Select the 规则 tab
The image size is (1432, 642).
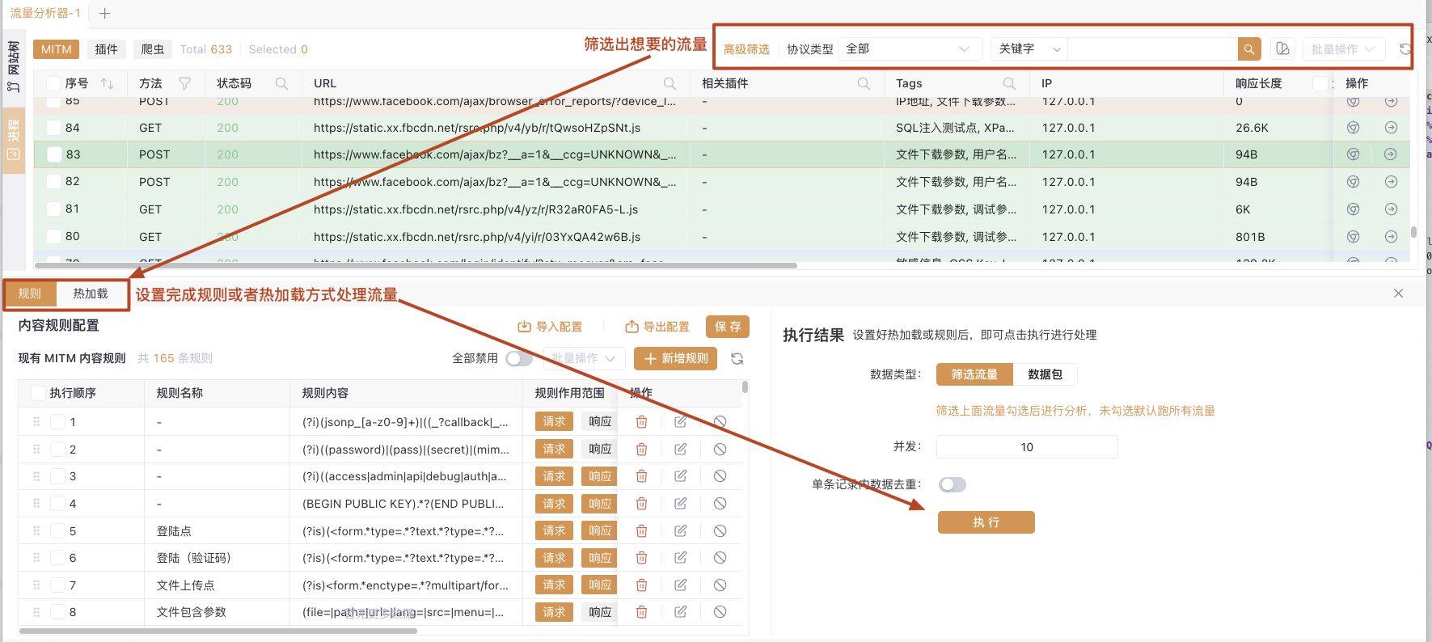(x=30, y=294)
